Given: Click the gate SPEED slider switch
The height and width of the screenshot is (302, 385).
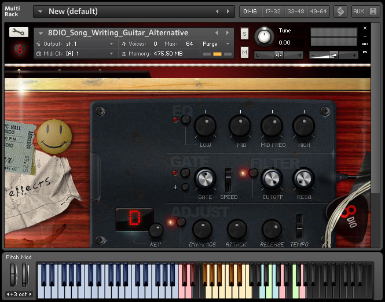Looking at the screenshot, I should click(228, 180).
